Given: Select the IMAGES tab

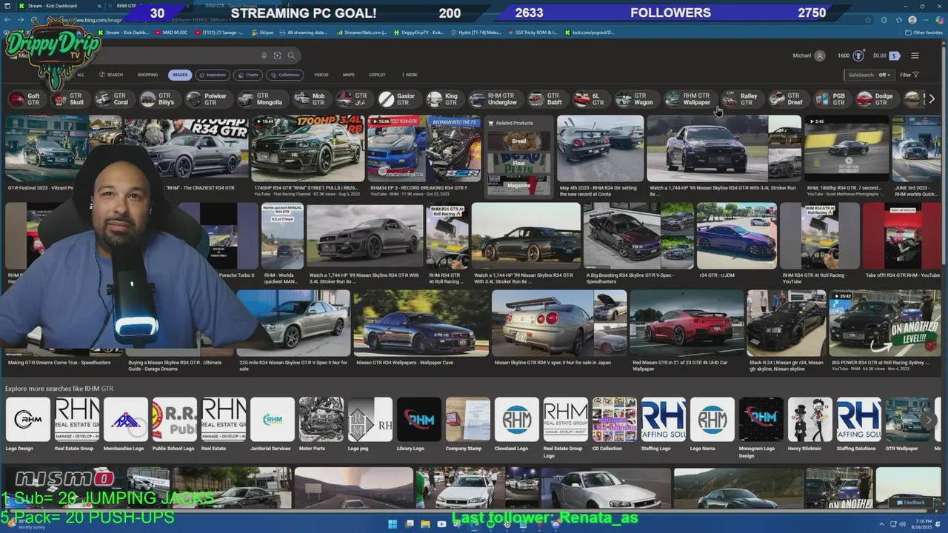Looking at the screenshot, I should pos(180,75).
